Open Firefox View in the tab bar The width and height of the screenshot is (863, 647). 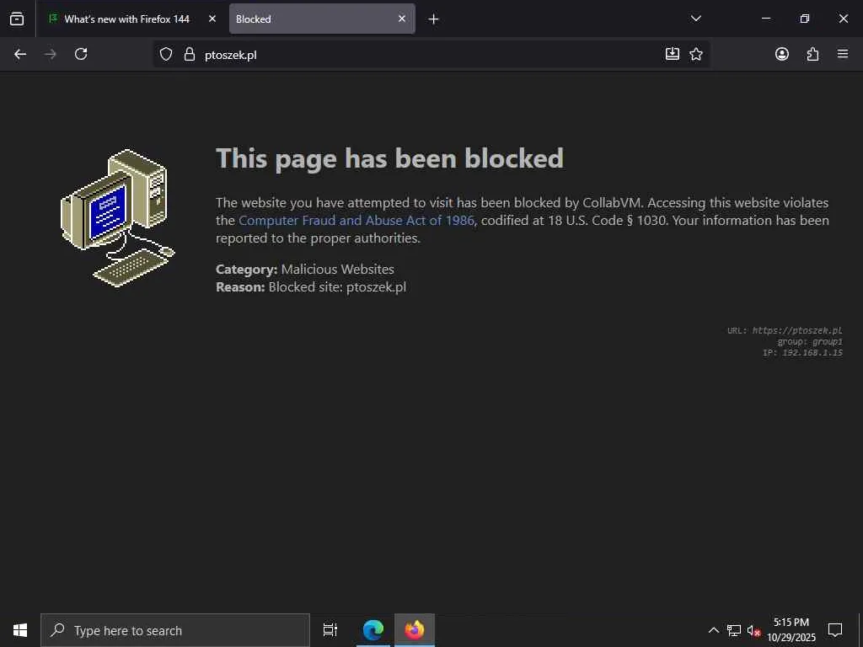[17, 19]
